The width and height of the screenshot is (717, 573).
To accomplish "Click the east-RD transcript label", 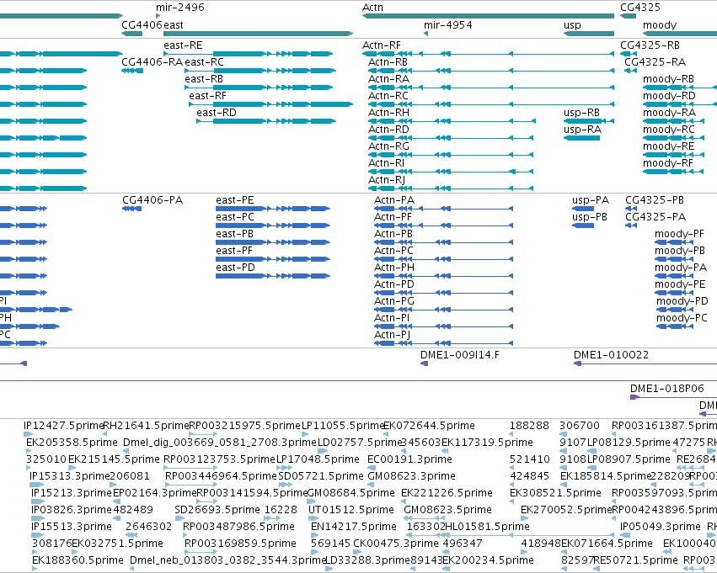I will pyautogui.click(x=217, y=113).
